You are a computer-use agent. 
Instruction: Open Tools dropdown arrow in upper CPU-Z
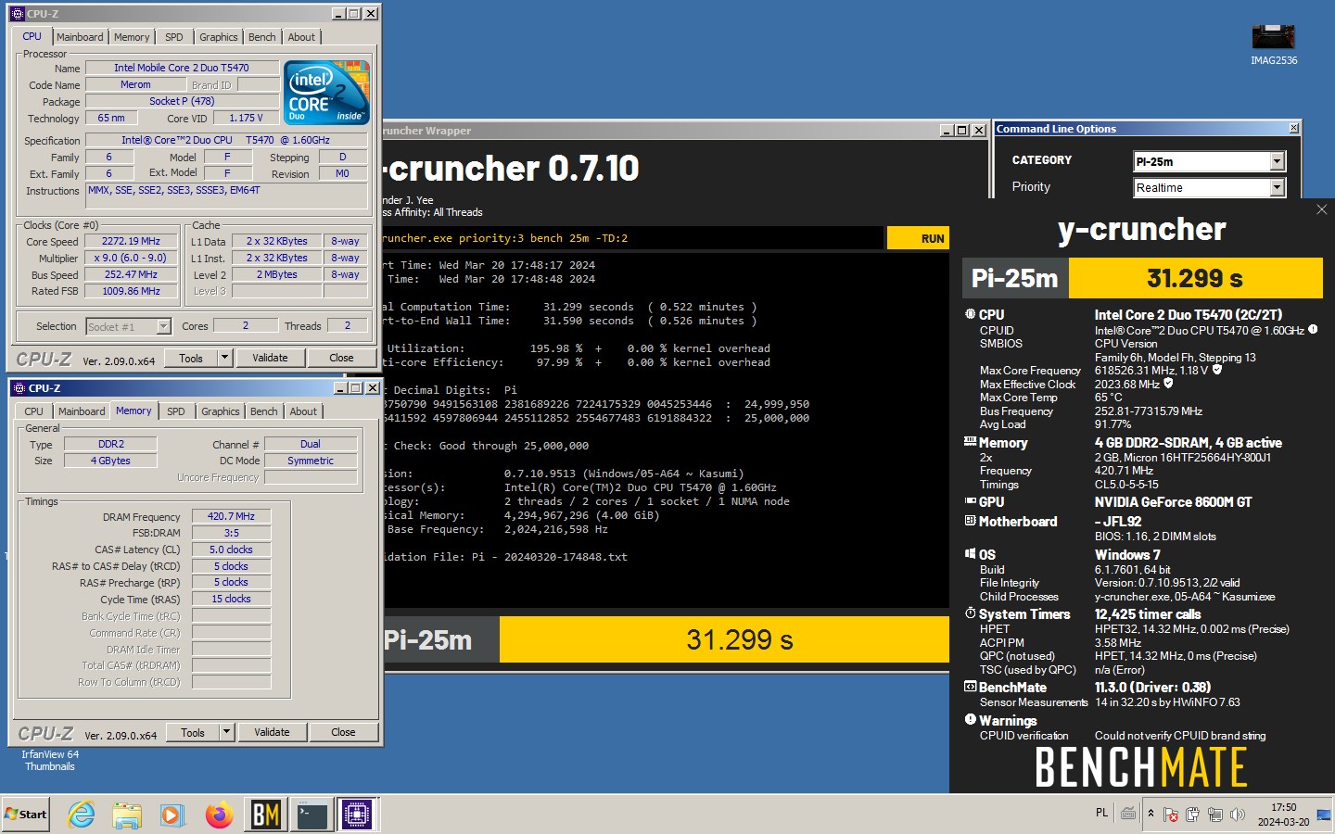[x=224, y=358]
